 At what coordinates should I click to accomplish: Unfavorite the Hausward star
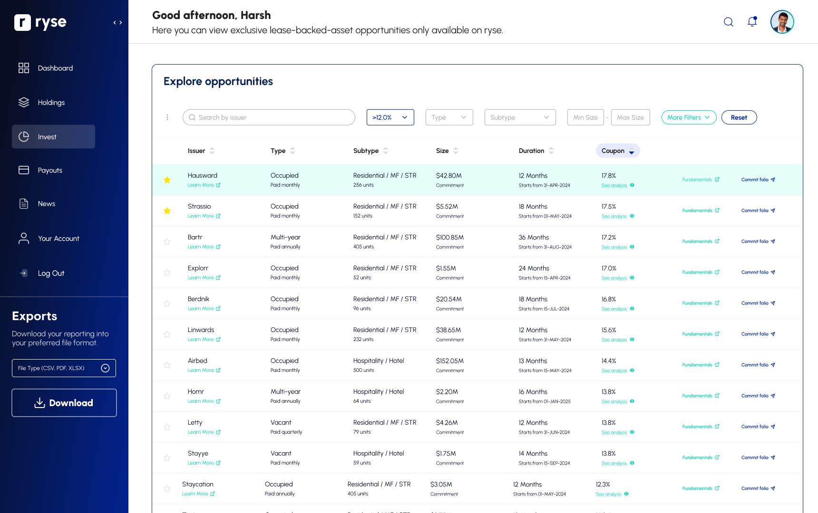[x=167, y=180]
